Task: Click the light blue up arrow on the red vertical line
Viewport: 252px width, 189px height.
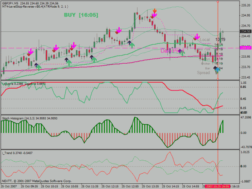Action: click(218, 70)
